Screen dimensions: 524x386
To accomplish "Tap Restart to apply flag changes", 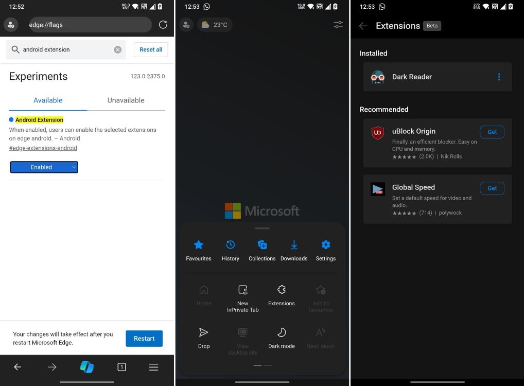I will click(144, 338).
